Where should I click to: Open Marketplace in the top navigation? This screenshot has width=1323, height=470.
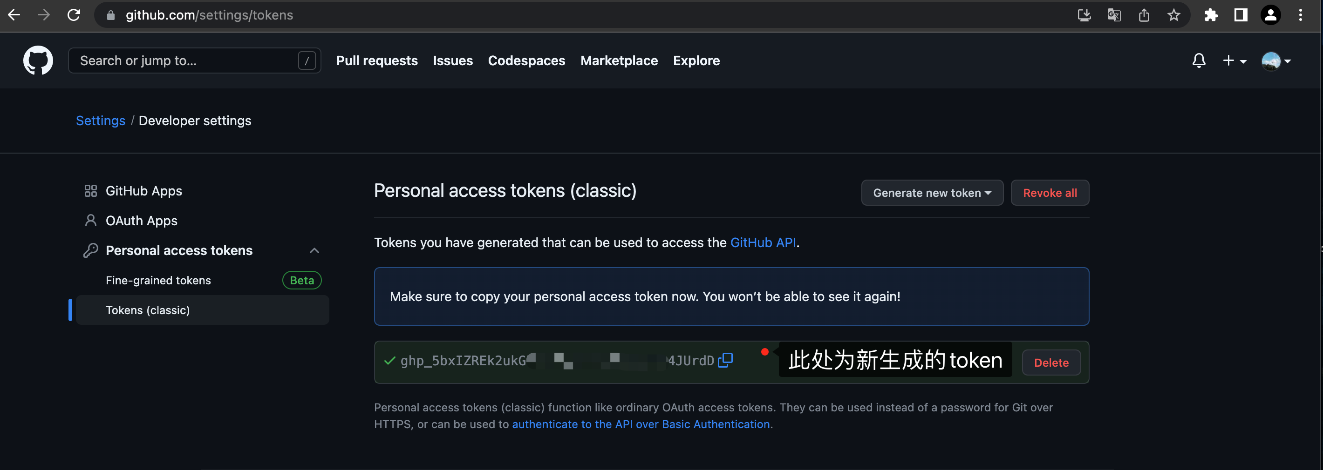pyautogui.click(x=619, y=60)
